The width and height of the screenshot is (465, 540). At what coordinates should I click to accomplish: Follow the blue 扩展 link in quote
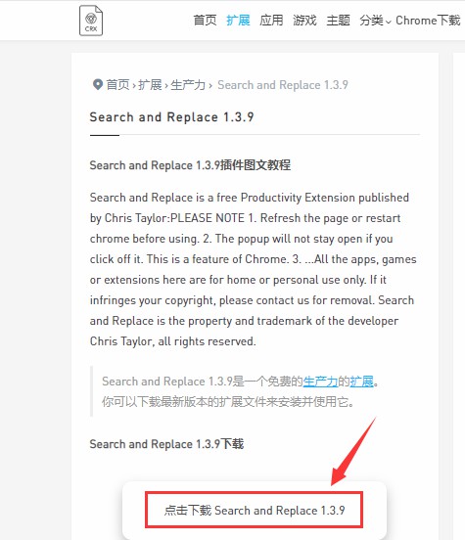tap(361, 382)
